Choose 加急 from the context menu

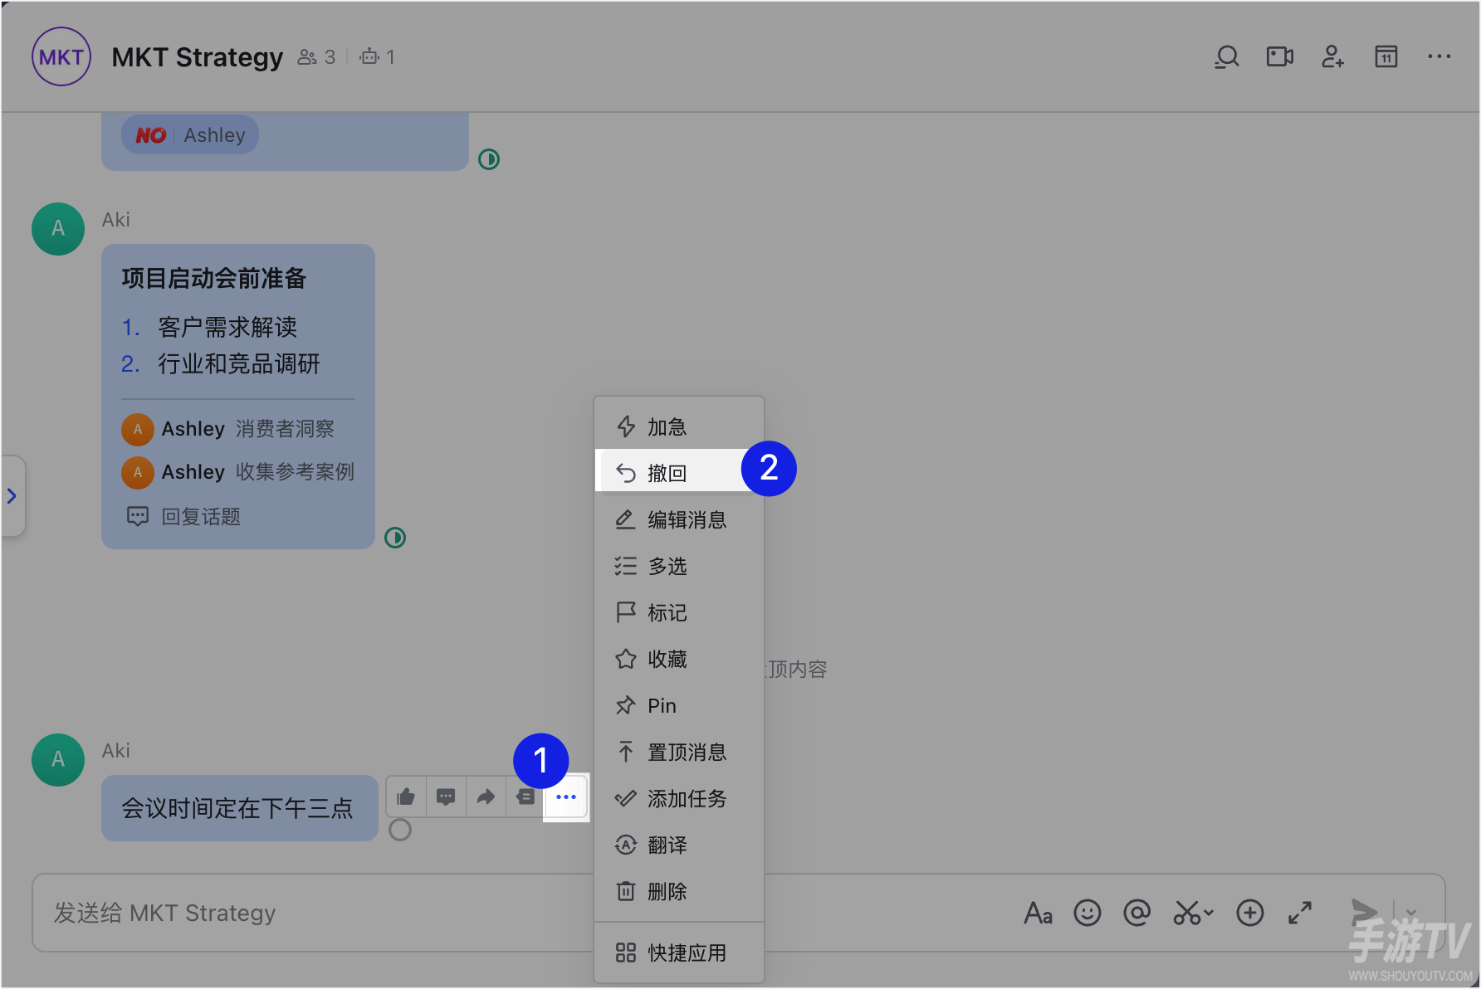[x=679, y=427]
